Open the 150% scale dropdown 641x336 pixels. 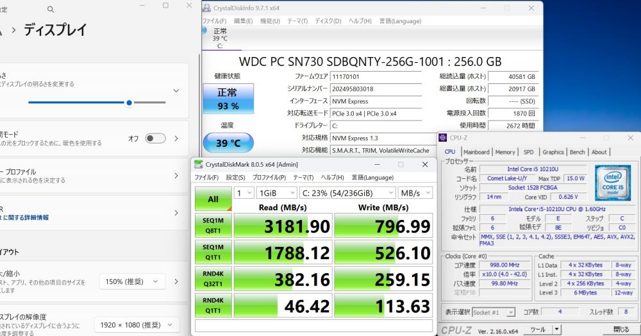tap(132, 281)
